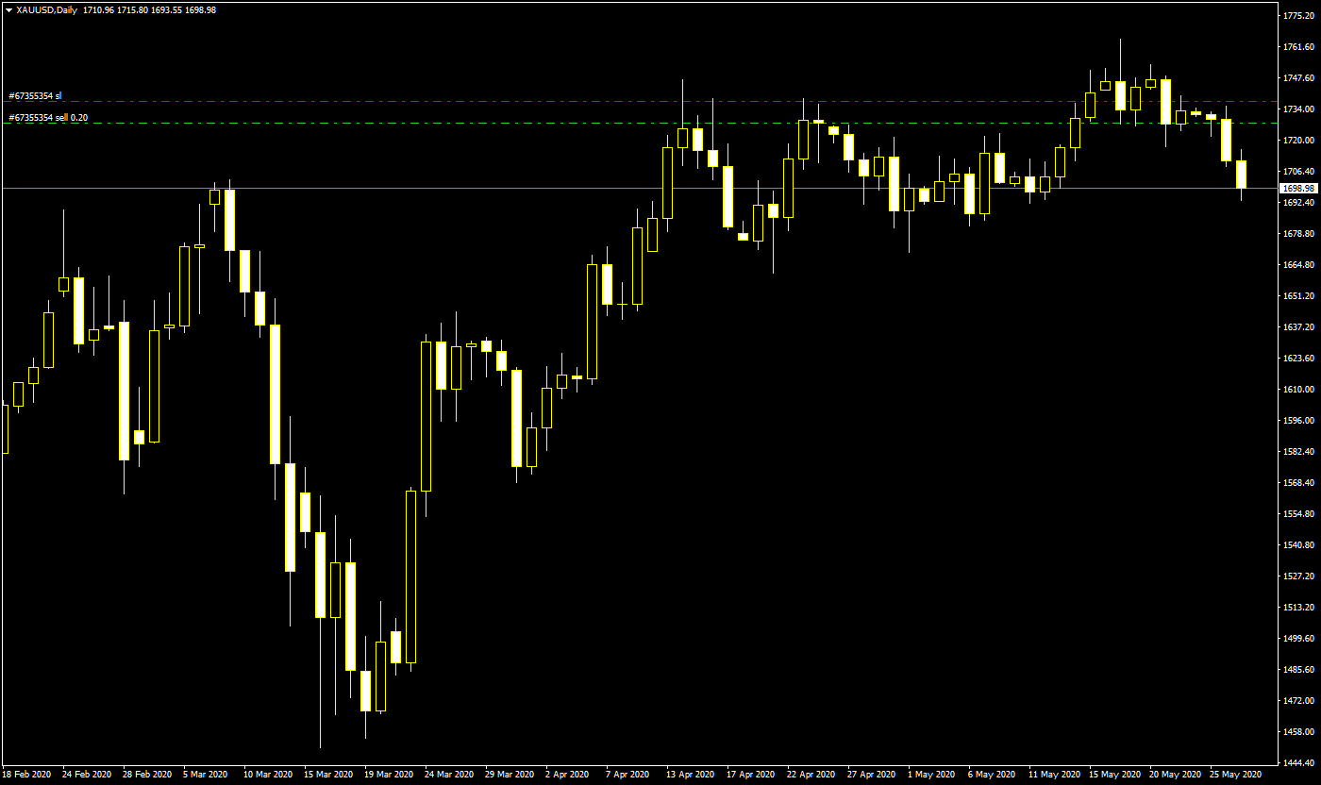The image size is (1321, 785).
Task: Click the 11 May 2020 date label
Action: tap(1053, 775)
